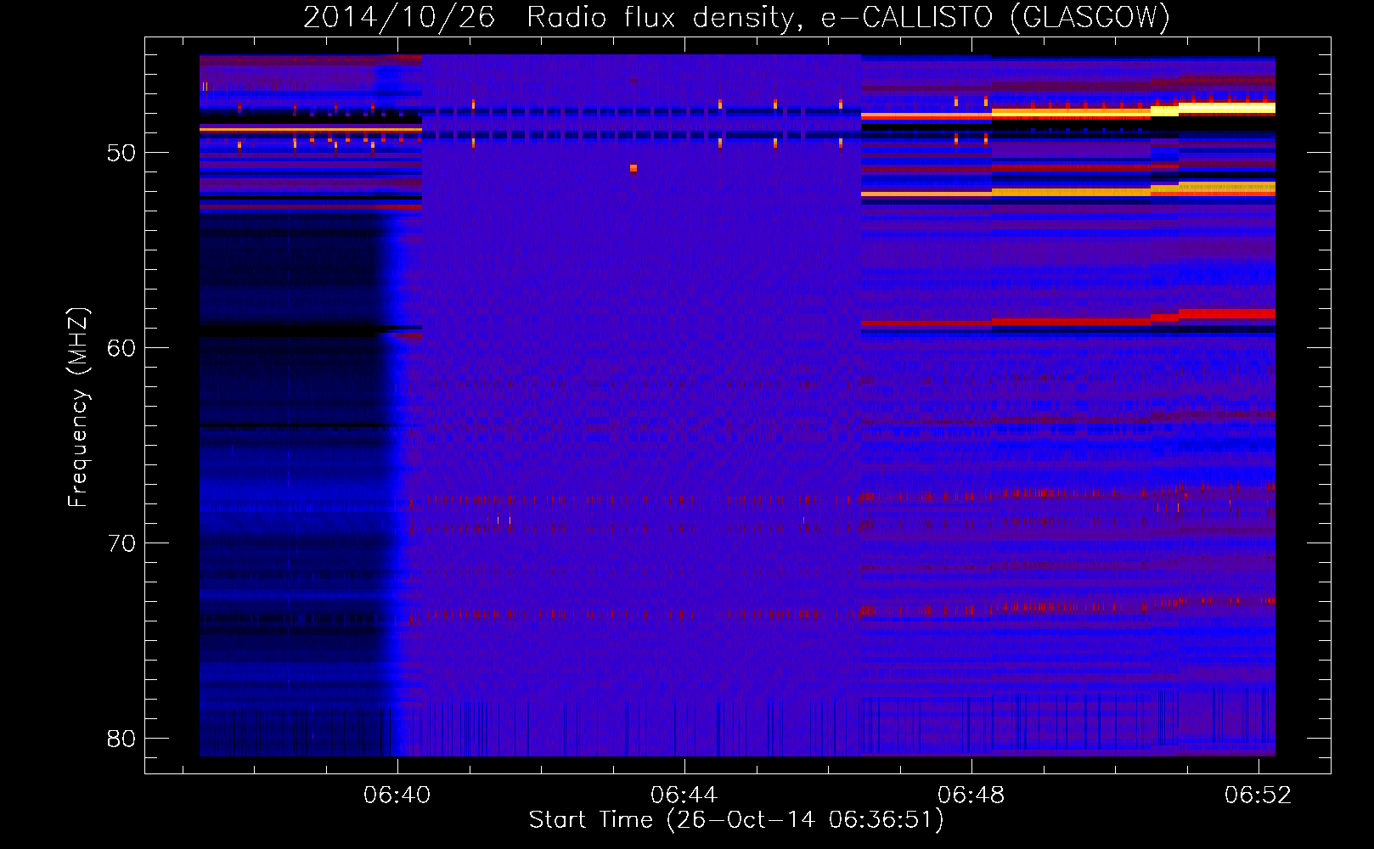1374x849 pixels.
Task: Click the bright yellow band near 06:52
Action: tap(1226, 108)
